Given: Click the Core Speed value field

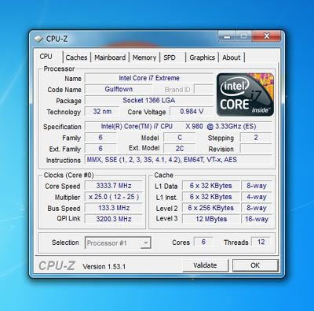Looking at the screenshot, I should [114, 186].
